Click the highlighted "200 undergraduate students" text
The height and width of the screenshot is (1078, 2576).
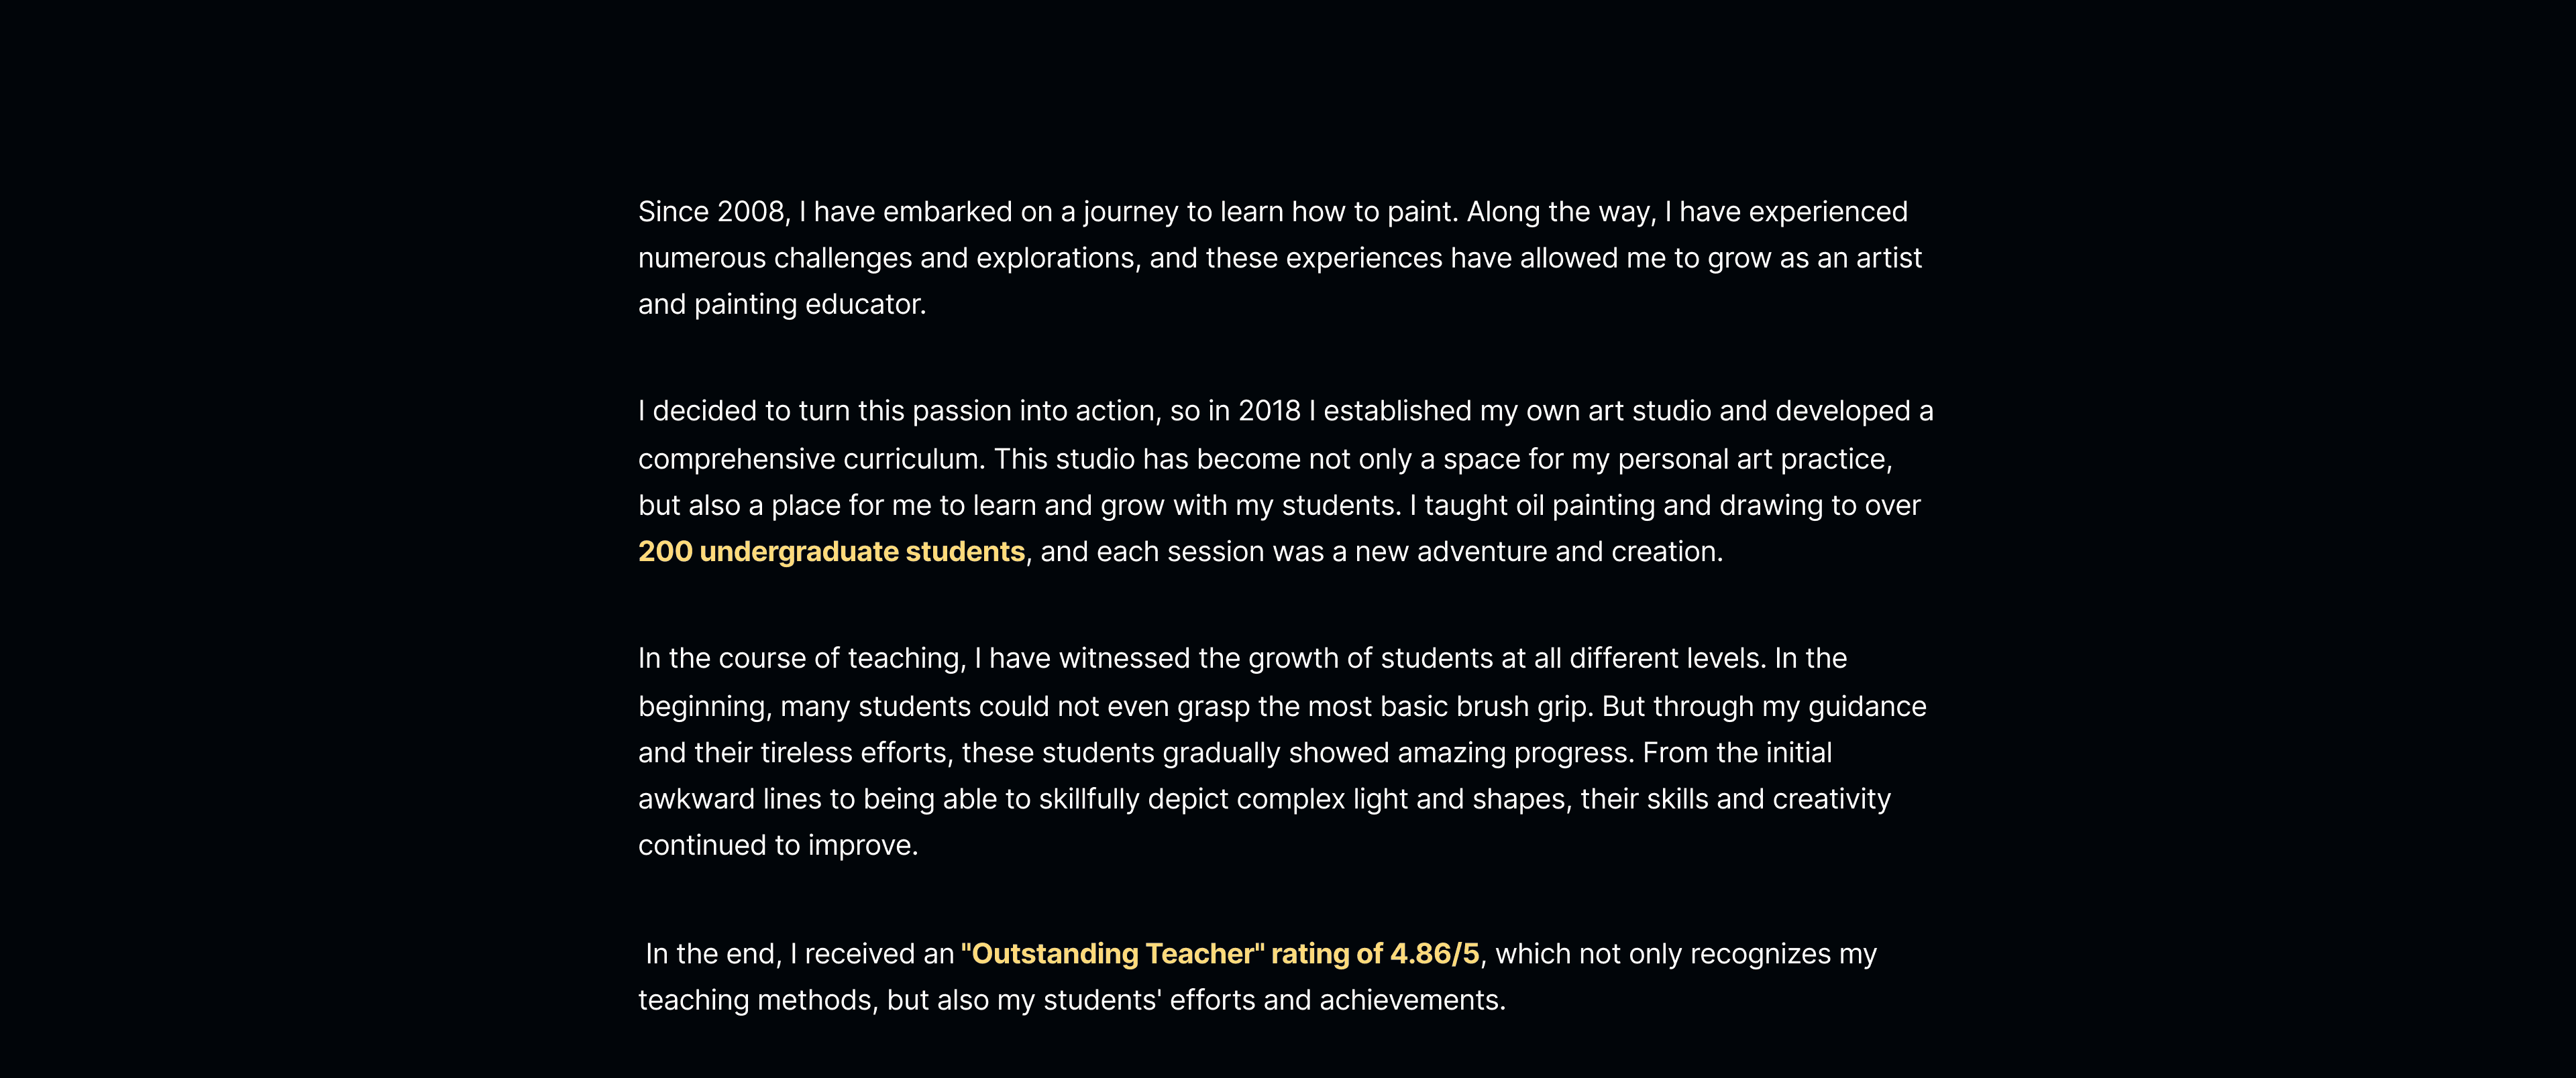click(x=831, y=552)
